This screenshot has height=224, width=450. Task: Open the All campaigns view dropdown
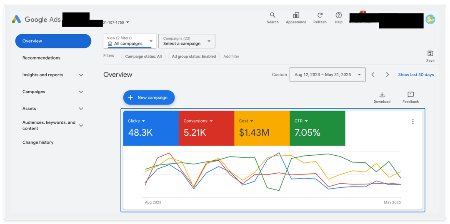pyautogui.click(x=130, y=41)
